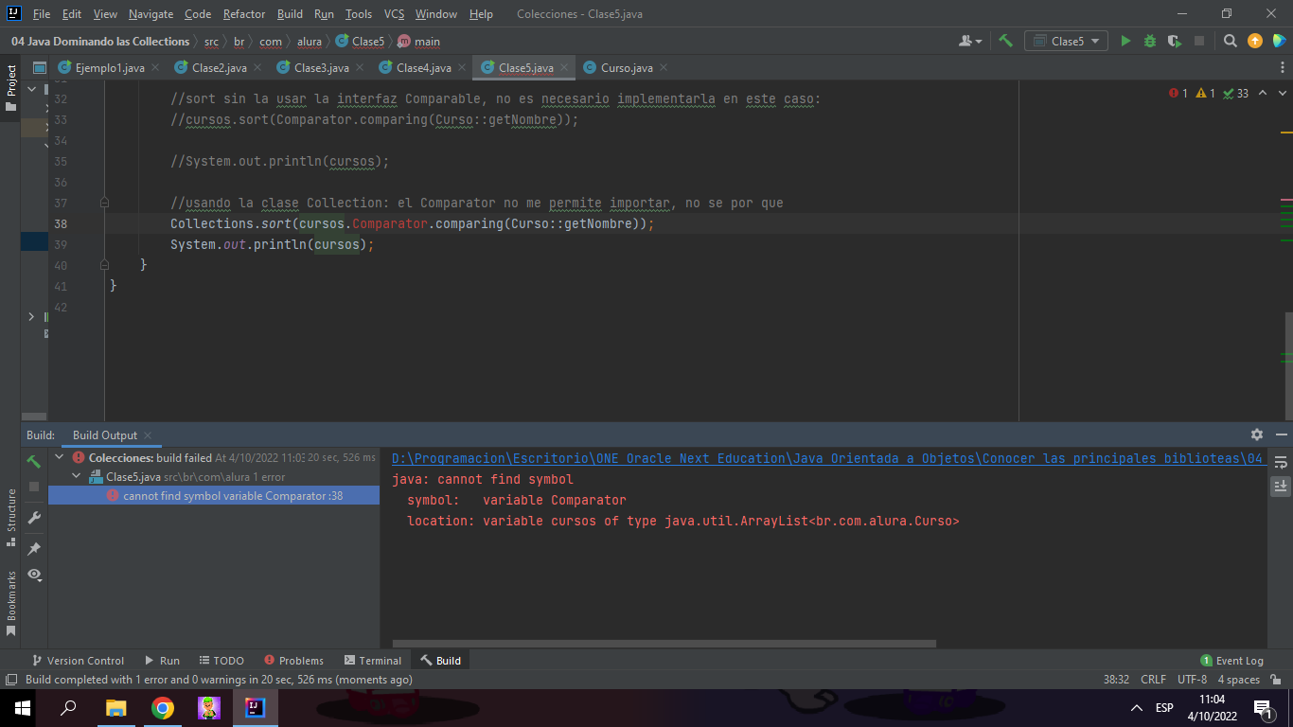Open line separator CRLF selector

point(1154,680)
